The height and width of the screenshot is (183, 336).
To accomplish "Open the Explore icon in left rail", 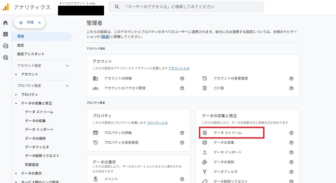I will click(x=6, y=46).
